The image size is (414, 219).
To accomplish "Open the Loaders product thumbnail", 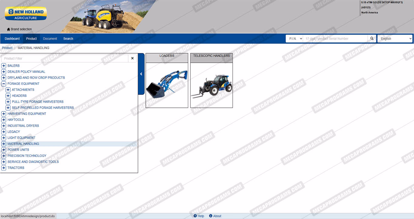I will point(167,85).
